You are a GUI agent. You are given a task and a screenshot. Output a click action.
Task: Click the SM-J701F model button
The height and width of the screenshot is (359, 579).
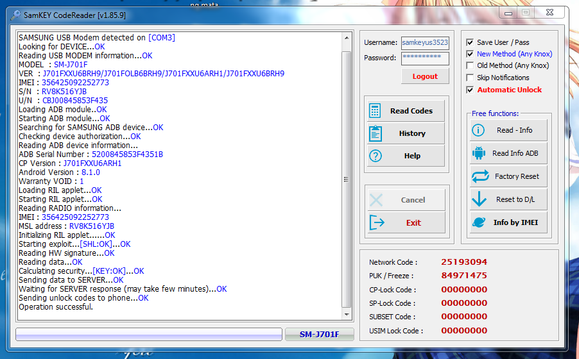coord(320,334)
